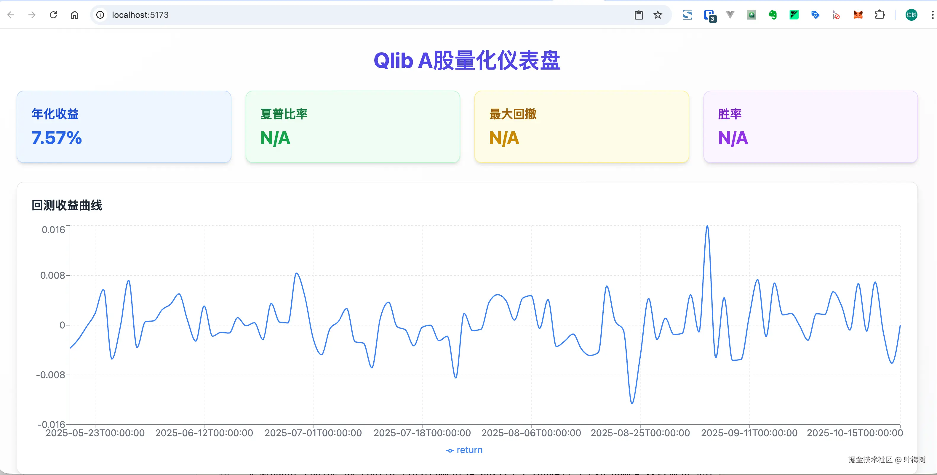Open the Vue devtools extension icon
The image size is (937, 475).
(x=730, y=15)
